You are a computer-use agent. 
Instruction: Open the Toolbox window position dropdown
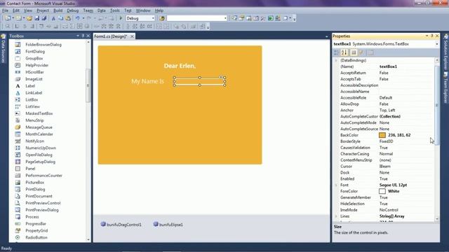[x=78, y=36]
